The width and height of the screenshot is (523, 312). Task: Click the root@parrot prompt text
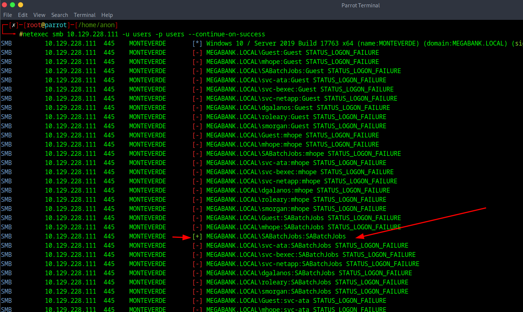(47, 25)
